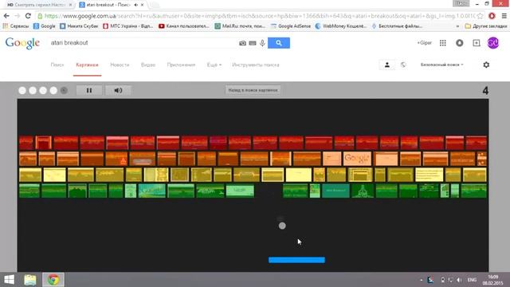
Task: Mute the game sound
Action: coord(118,90)
